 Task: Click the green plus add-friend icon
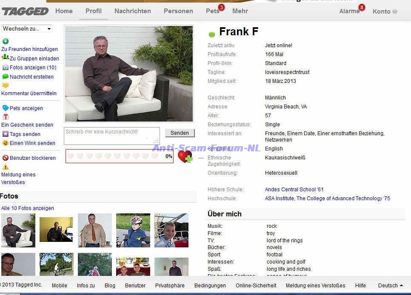click(x=6, y=41)
